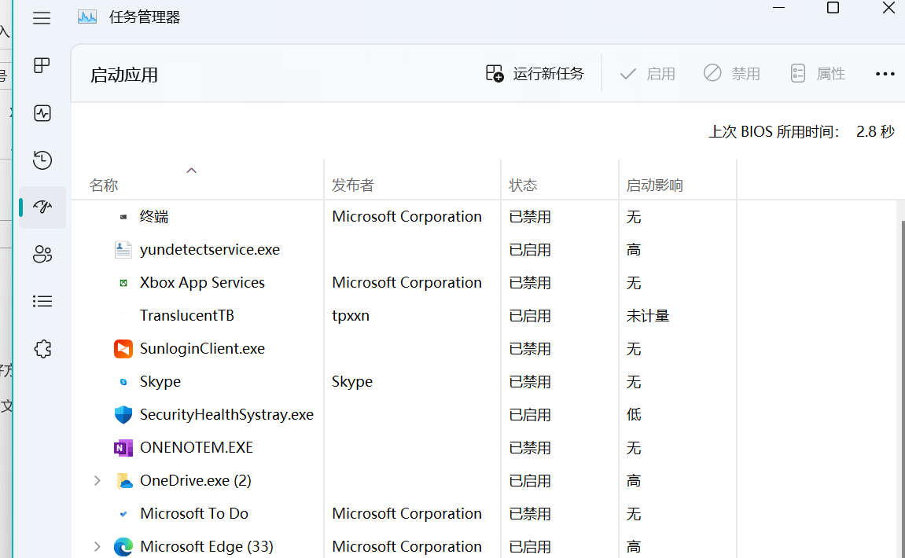Open the App history page in the sidebar
Viewport: 905px width, 558px height.
pos(42,160)
